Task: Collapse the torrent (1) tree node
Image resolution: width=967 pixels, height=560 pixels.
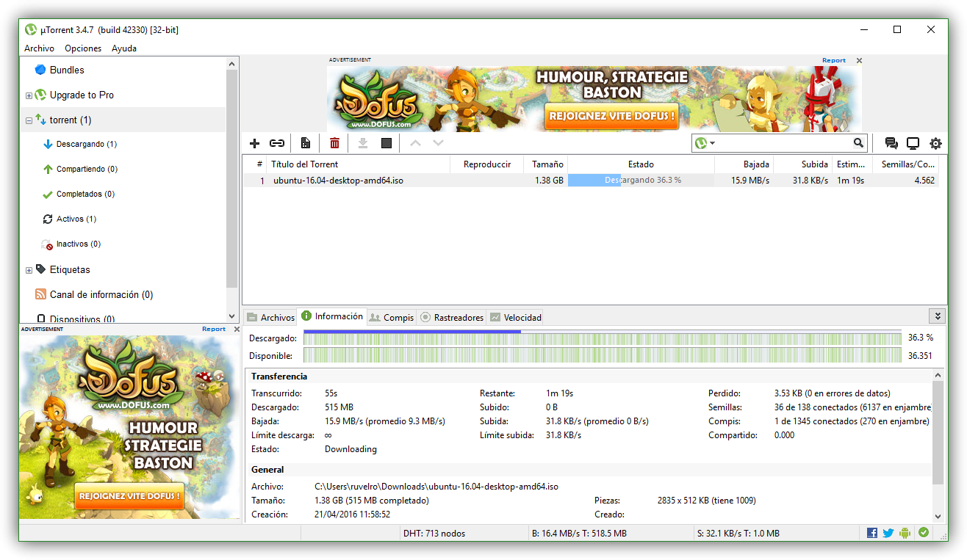Action: (29, 120)
